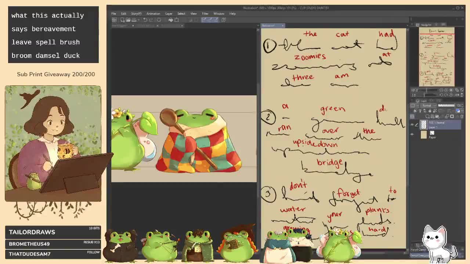The image size is (470, 264).
Task: Open the Animation menu
Action: [x=153, y=14]
